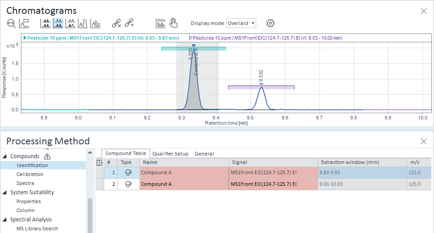Click the link Y-axis icon

pyautogui.click(x=129, y=23)
